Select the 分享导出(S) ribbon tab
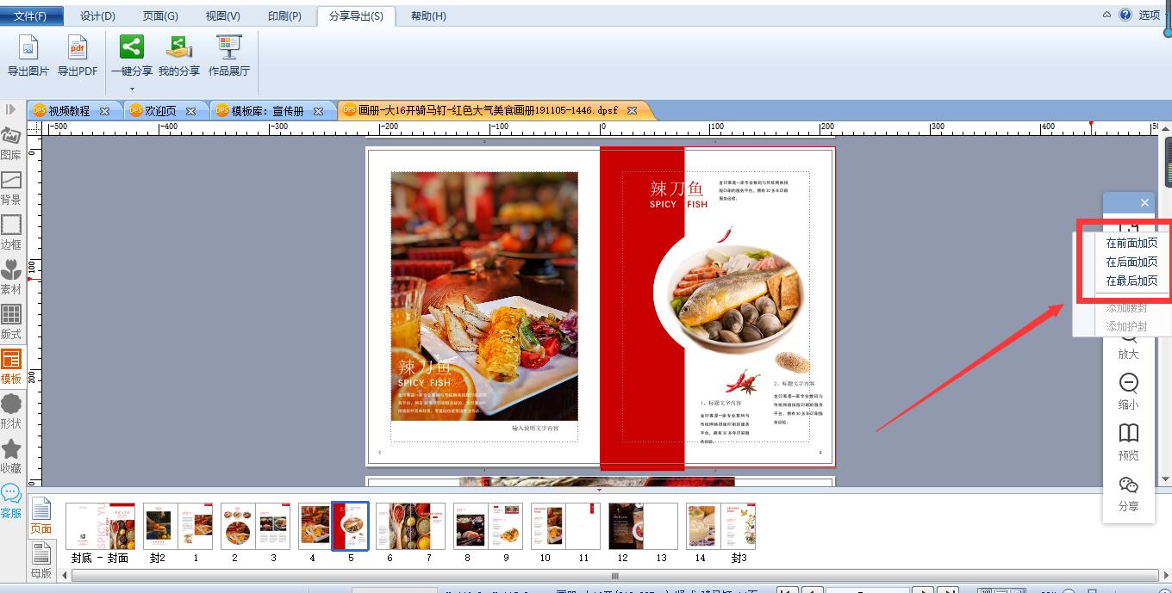The width and height of the screenshot is (1172, 593). 356,16
